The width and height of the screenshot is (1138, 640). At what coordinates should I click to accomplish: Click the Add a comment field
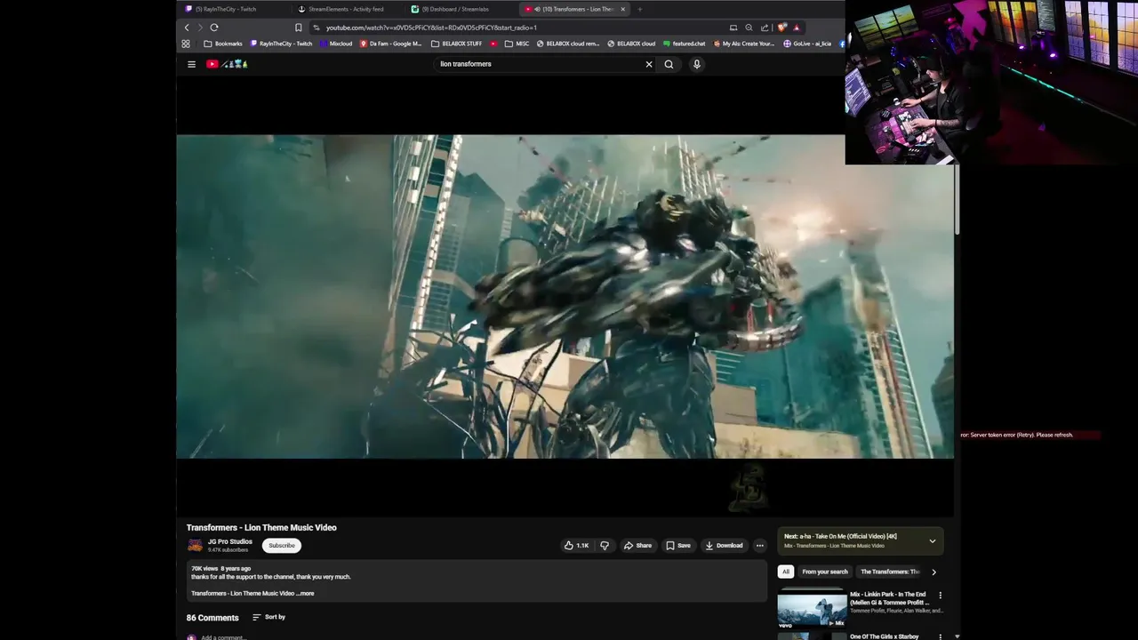[222, 636]
